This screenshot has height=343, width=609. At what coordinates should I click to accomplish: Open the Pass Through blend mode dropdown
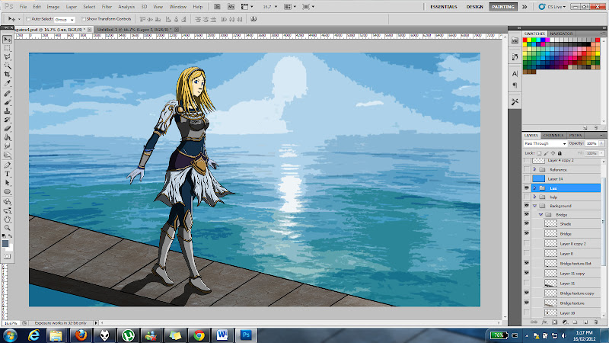coord(545,143)
